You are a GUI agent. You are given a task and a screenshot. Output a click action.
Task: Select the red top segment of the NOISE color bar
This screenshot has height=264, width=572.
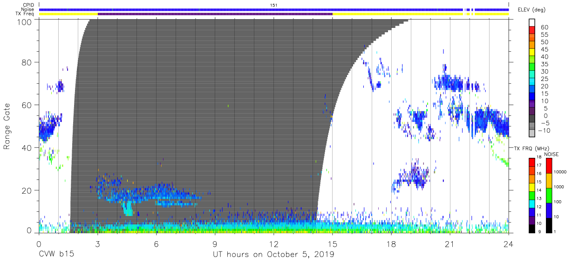[549, 165]
